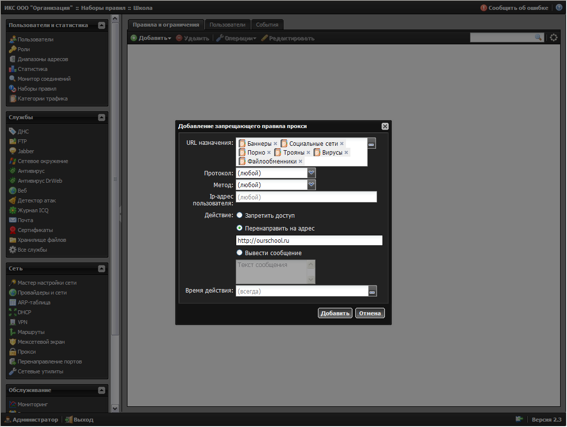Switch to Правила и ограничения tab
The width and height of the screenshot is (567, 427).
(166, 25)
